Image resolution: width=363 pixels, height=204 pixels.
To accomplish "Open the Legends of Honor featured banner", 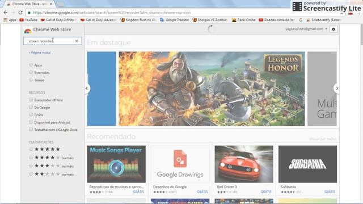I will pyautogui.click(x=212, y=88).
